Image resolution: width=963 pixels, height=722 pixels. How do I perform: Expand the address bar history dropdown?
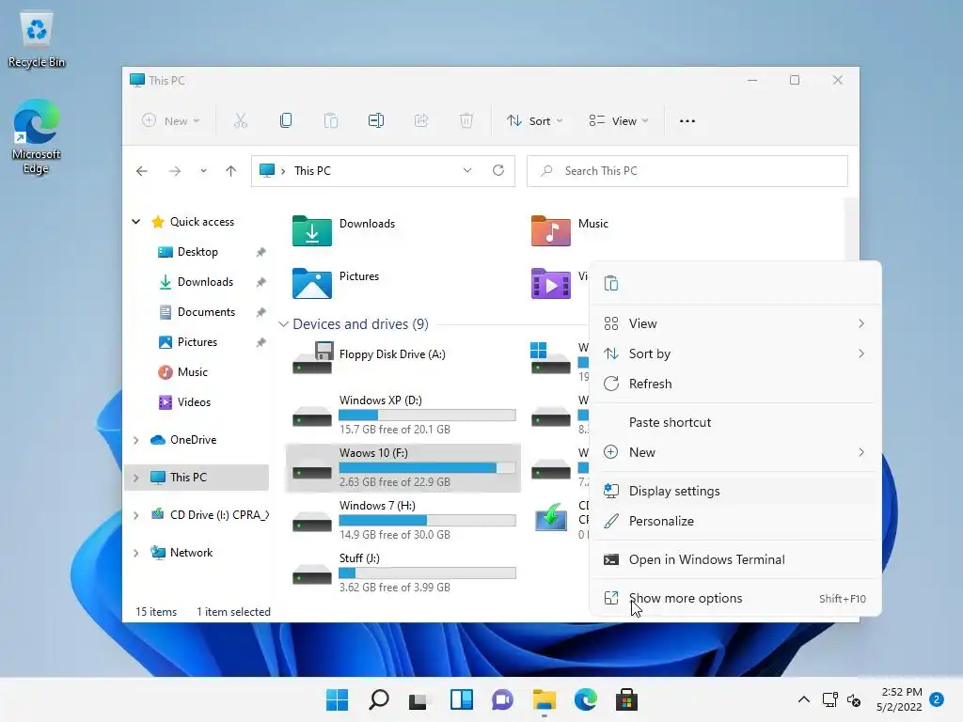[x=467, y=170]
